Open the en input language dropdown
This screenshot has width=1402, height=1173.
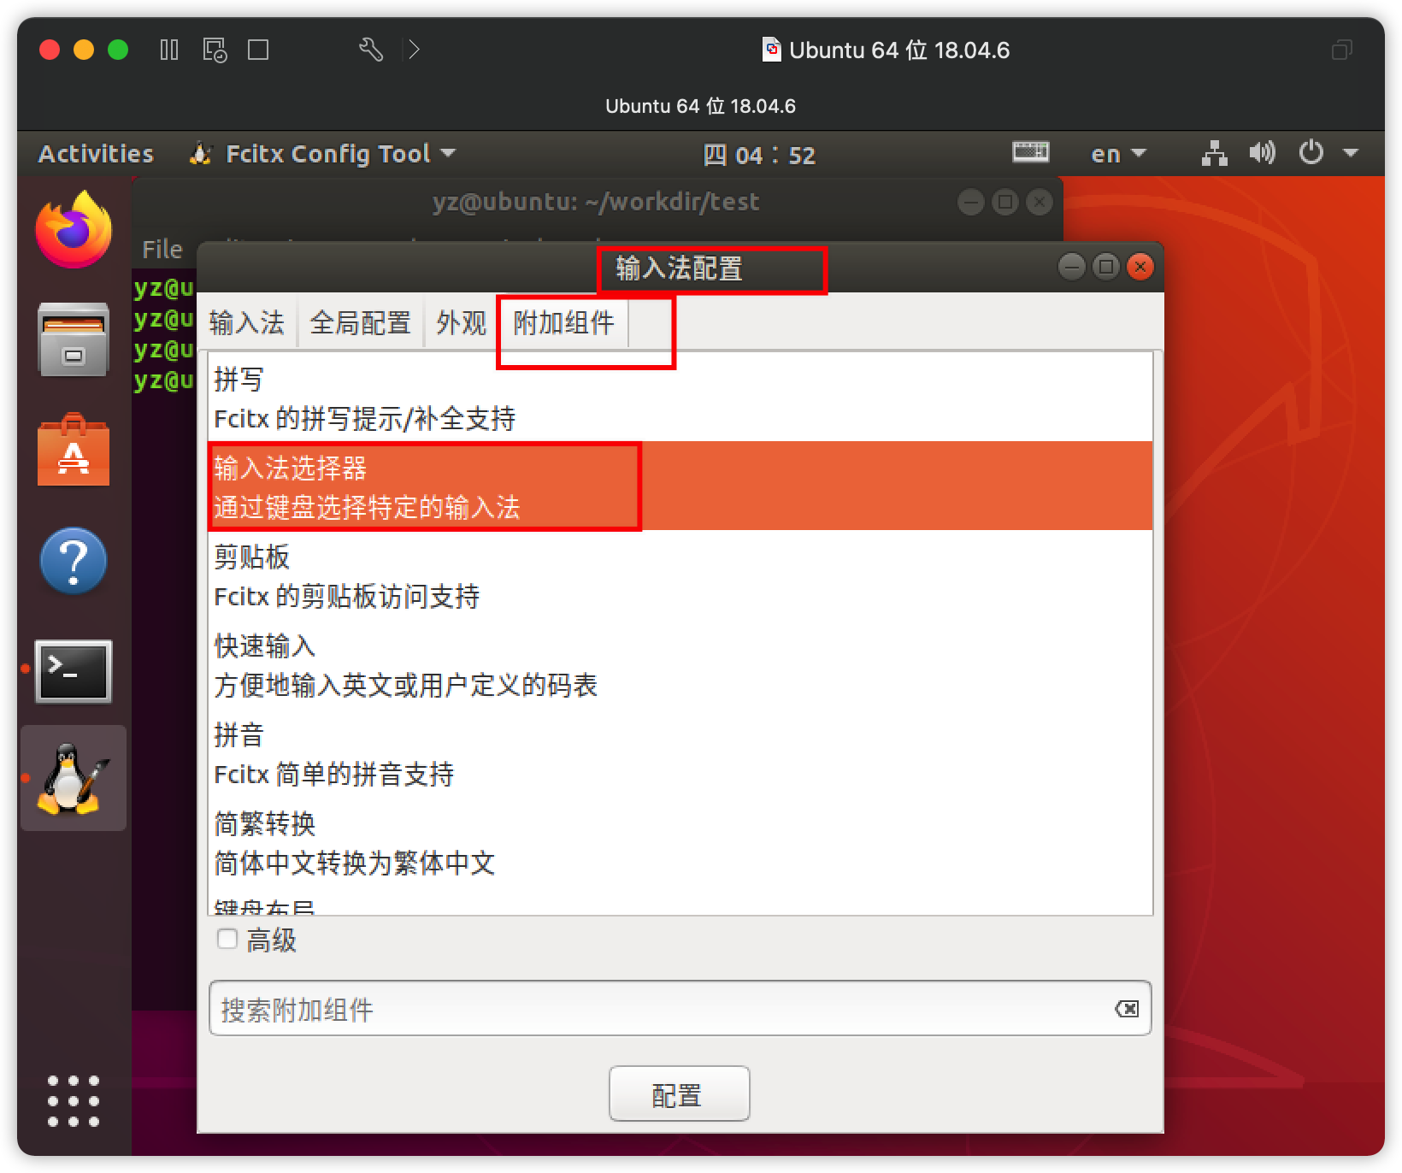click(1118, 154)
